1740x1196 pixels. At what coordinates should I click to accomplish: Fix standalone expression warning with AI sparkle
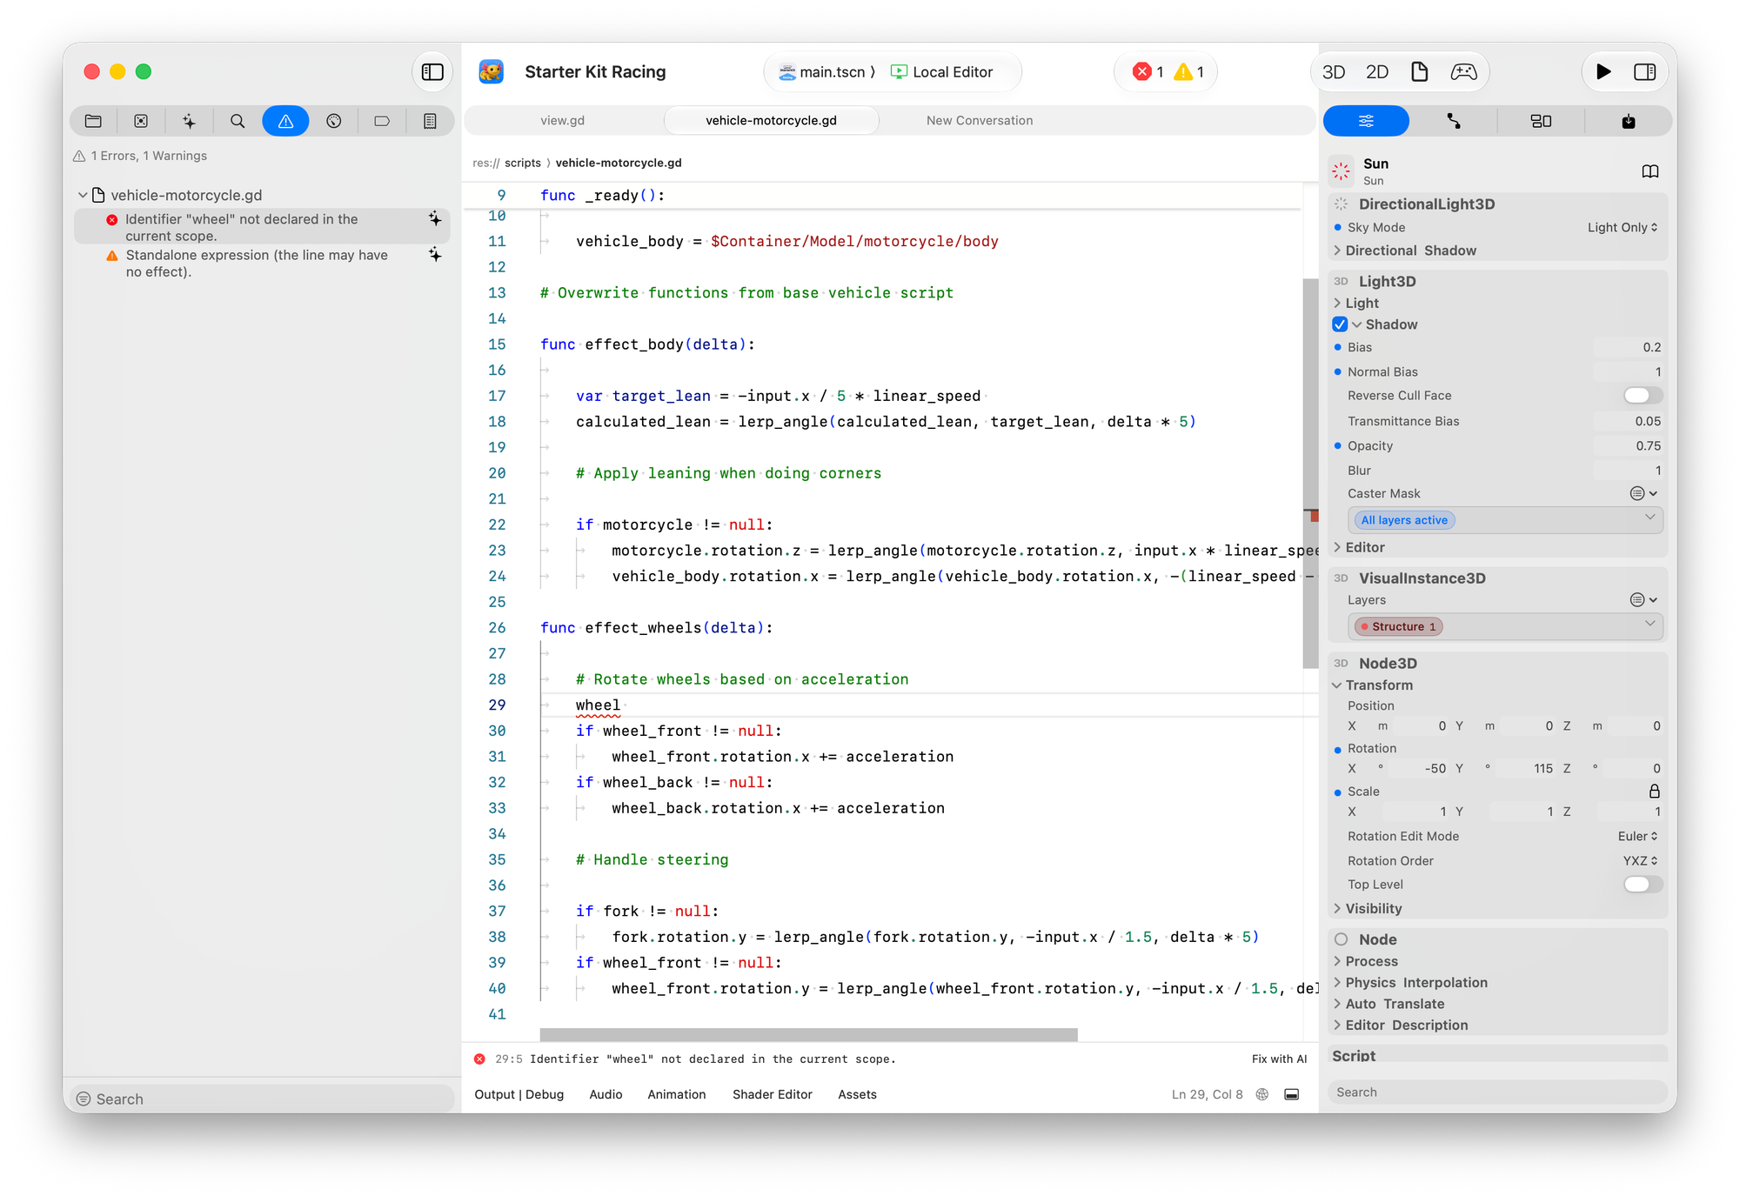click(x=435, y=255)
